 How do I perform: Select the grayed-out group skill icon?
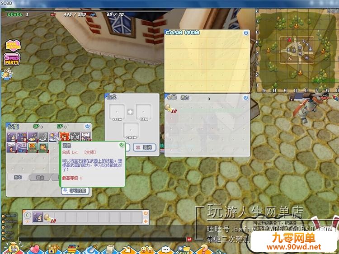point(75,137)
